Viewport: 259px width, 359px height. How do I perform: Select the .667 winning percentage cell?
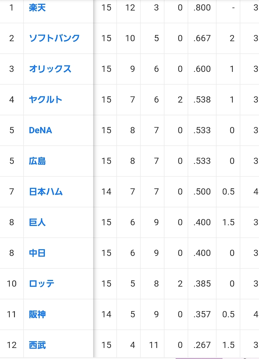coord(202,38)
